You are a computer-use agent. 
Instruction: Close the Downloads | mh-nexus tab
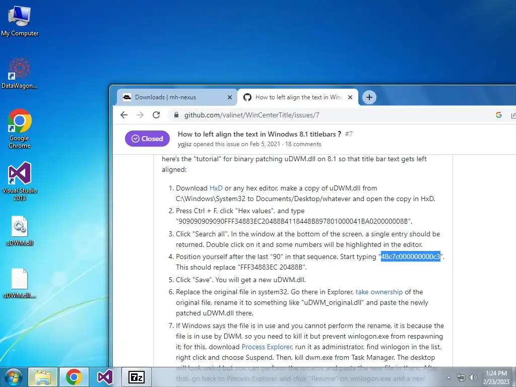click(230, 97)
